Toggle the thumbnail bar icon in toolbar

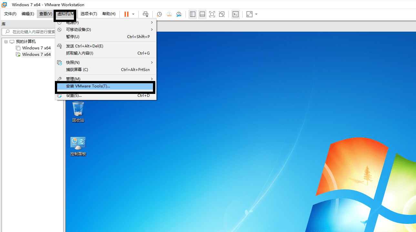click(202, 14)
